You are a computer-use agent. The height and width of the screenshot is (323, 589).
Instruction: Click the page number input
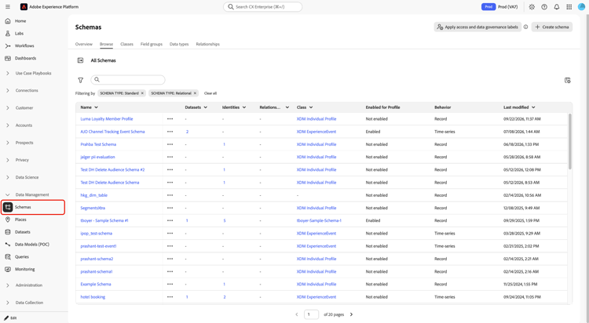(312, 314)
